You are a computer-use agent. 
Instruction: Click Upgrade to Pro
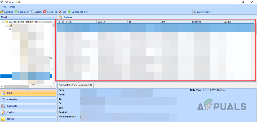[x=78, y=12]
